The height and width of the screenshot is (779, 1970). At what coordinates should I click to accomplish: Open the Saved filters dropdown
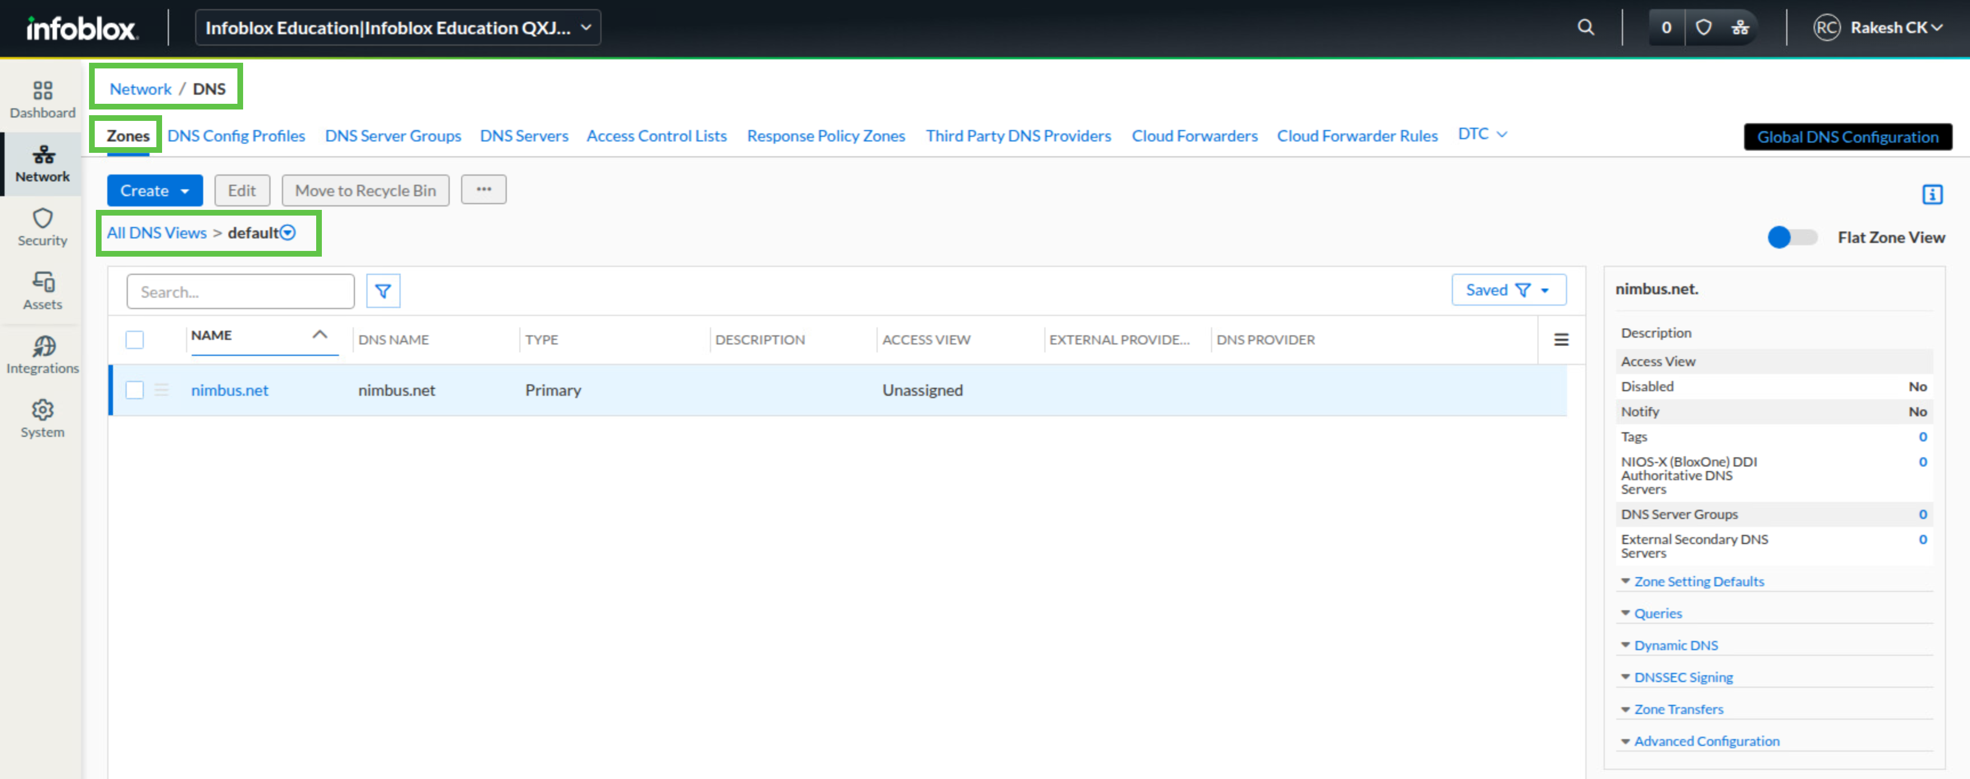click(1508, 290)
